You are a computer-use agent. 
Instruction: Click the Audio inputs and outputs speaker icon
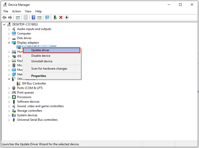point(14,29)
